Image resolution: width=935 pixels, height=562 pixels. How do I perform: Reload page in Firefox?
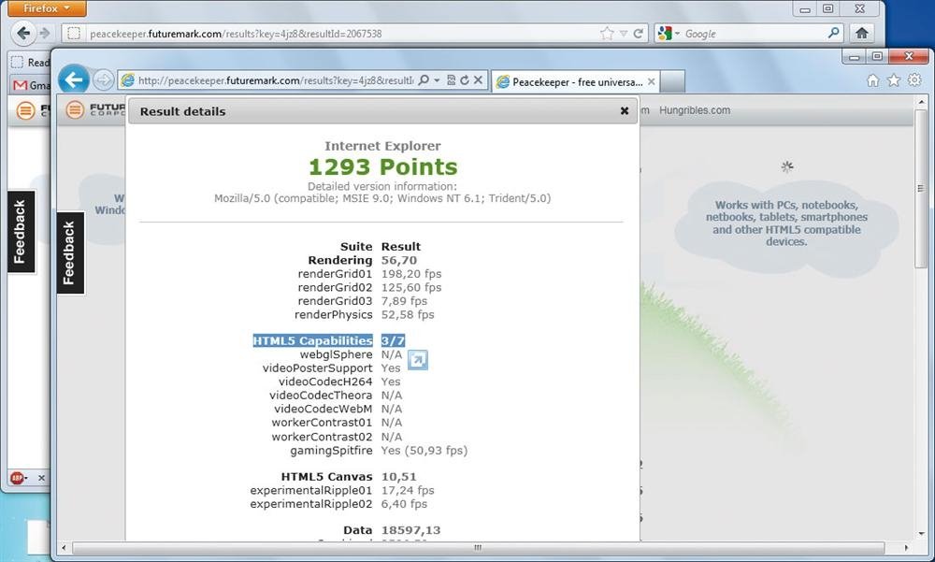638,34
